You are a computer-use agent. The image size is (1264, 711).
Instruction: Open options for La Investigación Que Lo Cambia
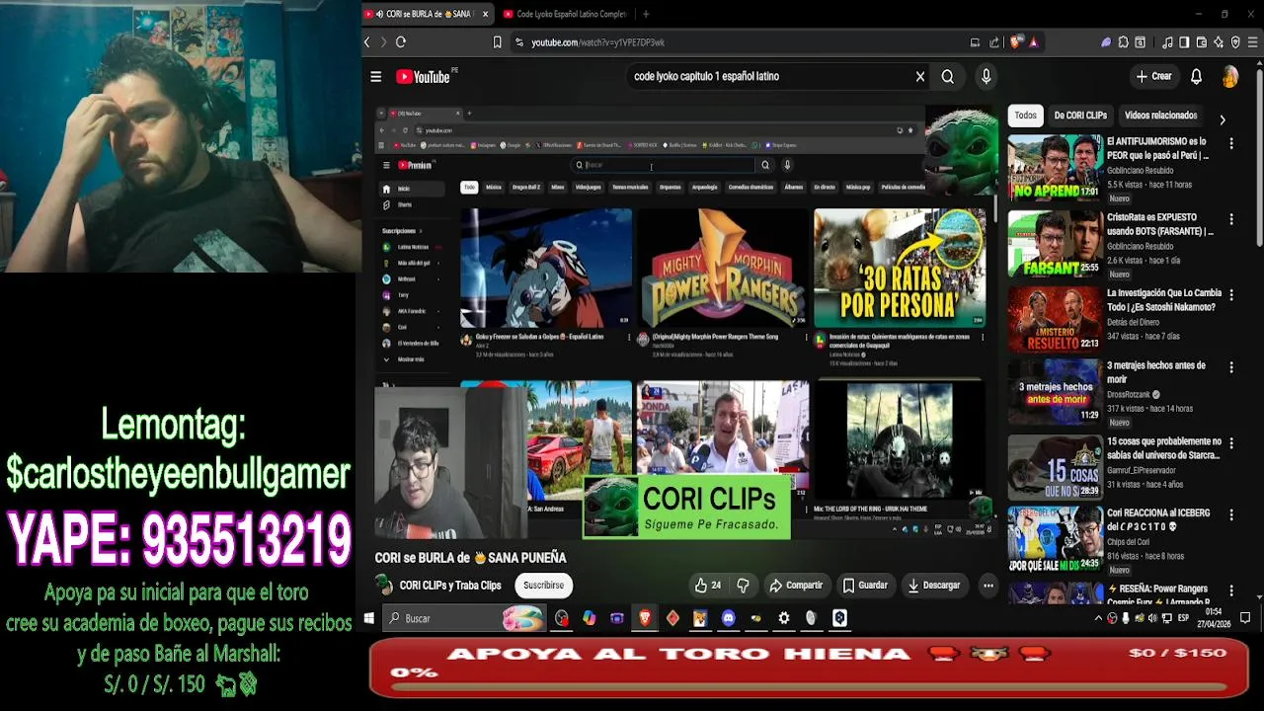click(x=1230, y=295)
